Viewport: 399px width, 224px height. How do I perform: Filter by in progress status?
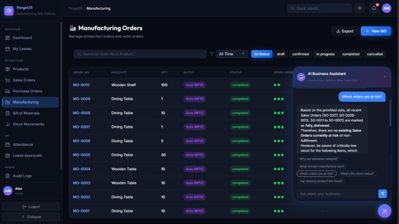pyautogui.click(x=325, y=54)
